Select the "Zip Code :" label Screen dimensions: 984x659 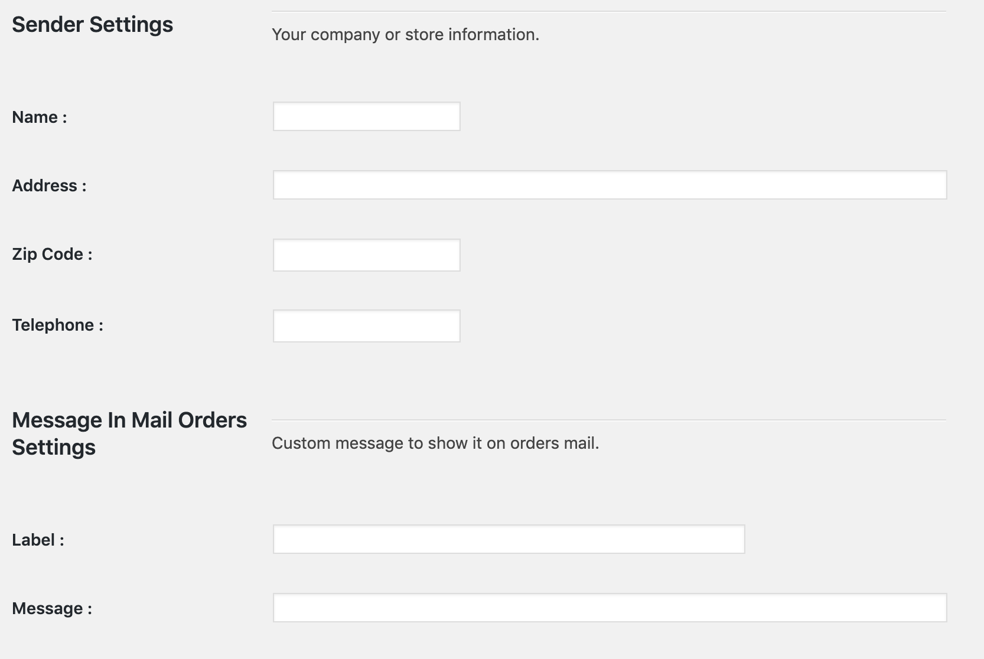pyautogui.click(x=53, y=255)
